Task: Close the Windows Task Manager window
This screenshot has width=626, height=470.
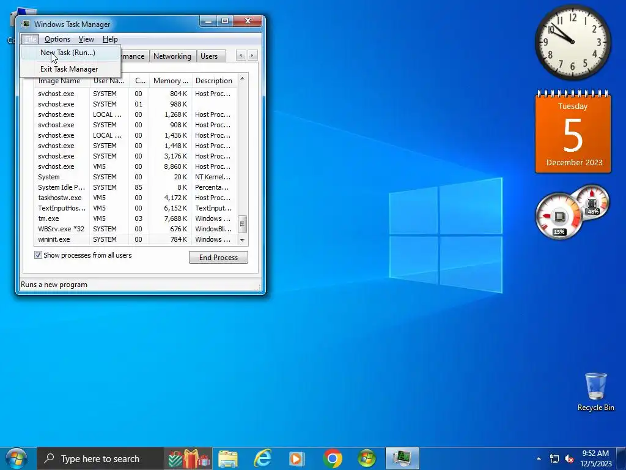Action: pyautogui.click(x=248, y=21)
